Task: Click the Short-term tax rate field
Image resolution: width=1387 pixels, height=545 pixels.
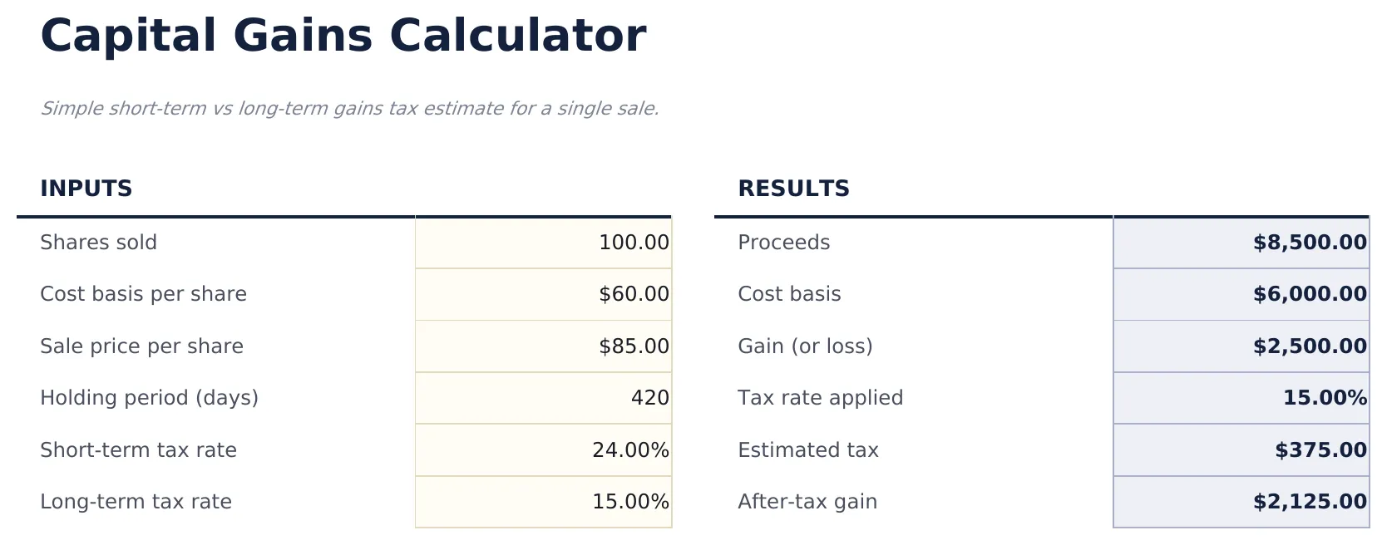Action: [x=542, y=450]
